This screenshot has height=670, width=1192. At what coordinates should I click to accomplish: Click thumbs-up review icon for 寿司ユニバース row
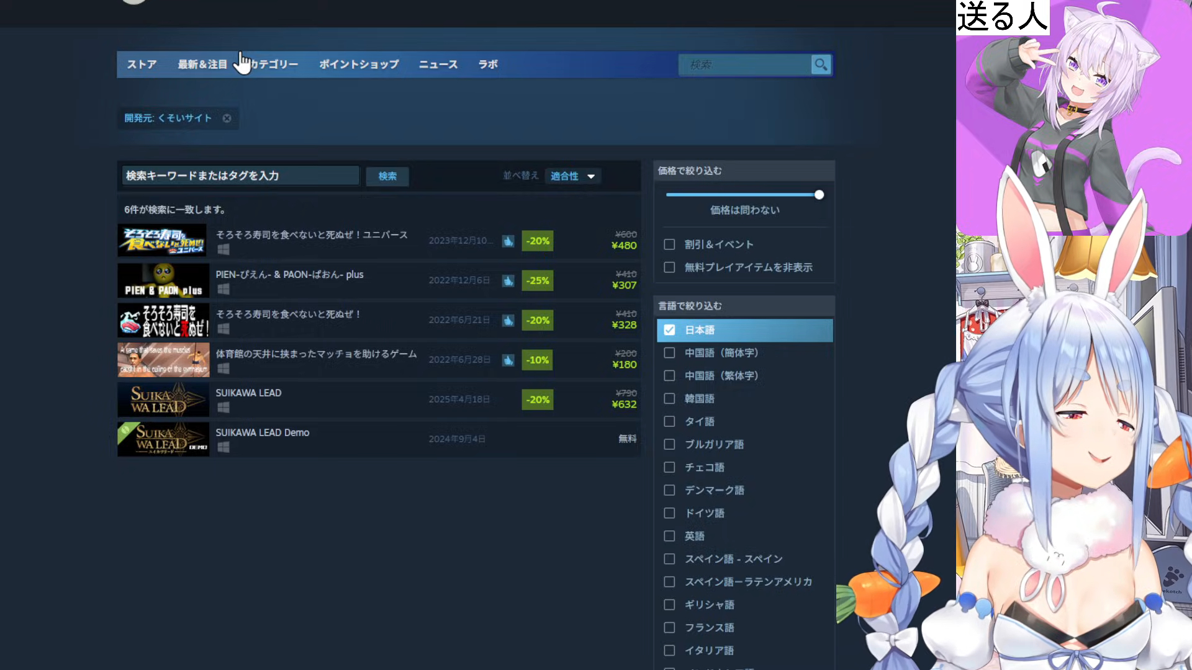[508, 241]
